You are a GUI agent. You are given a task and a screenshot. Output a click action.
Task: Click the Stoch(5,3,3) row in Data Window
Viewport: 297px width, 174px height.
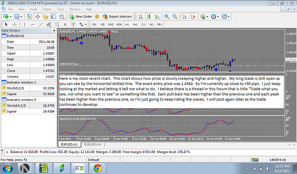(x=29, y=88)
